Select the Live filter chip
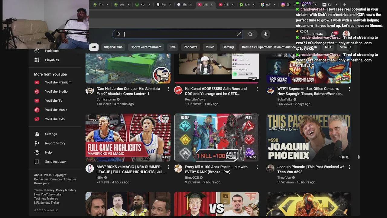387x218 pixels. [x=173, y=47]
